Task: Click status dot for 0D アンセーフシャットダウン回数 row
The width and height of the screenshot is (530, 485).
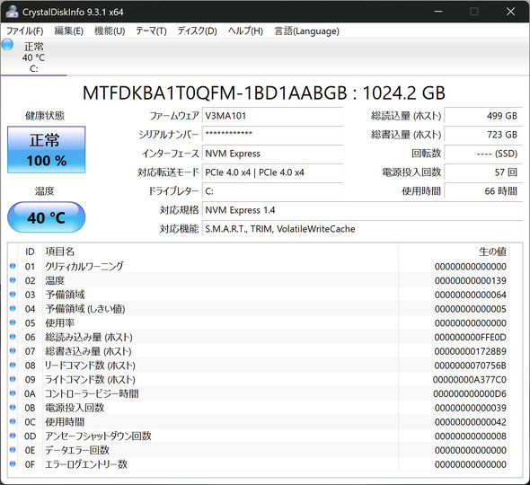Action: pos(13,436)
